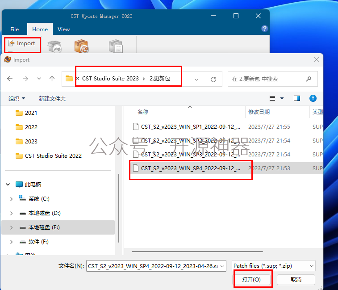Click the Import button in CST Update Manager
The height and width of the screenshot is (290, 338).
click(x=21, y=43)
